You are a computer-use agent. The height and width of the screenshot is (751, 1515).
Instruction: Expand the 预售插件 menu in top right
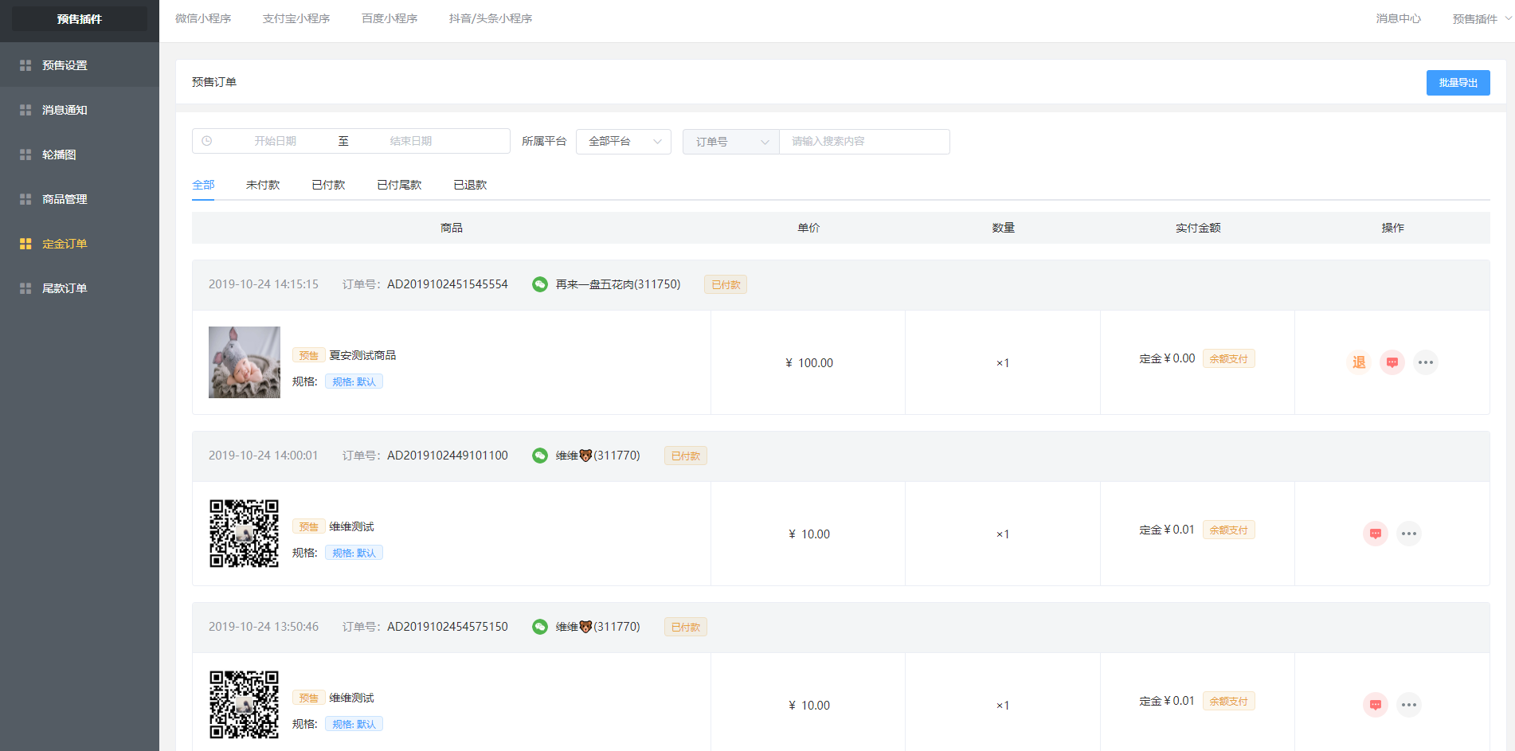1481,19
